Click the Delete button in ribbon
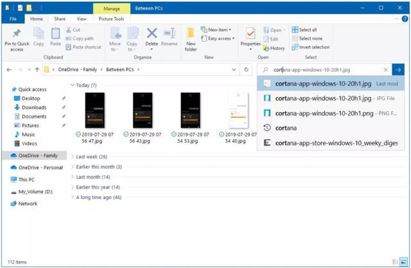Viewport: 411px width, 268px height. coord(152,39)
